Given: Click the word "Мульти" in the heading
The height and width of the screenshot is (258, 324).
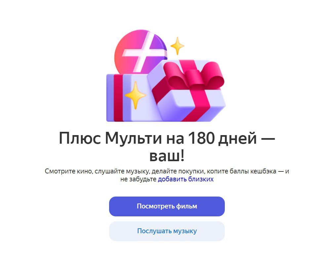Looking at the screenshot, I should click(x=134, y=138).
